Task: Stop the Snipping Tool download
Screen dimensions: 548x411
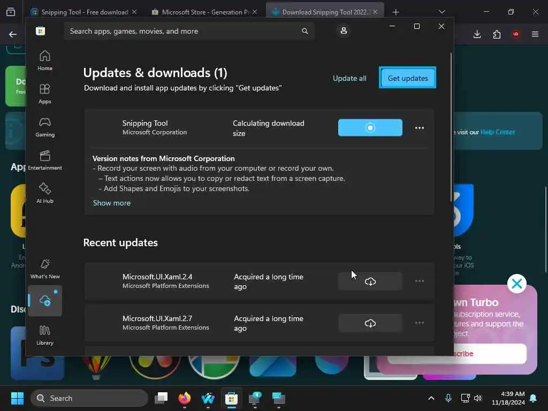Action: coord(370,127)
